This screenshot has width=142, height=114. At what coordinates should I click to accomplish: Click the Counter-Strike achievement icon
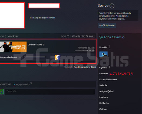57,57
